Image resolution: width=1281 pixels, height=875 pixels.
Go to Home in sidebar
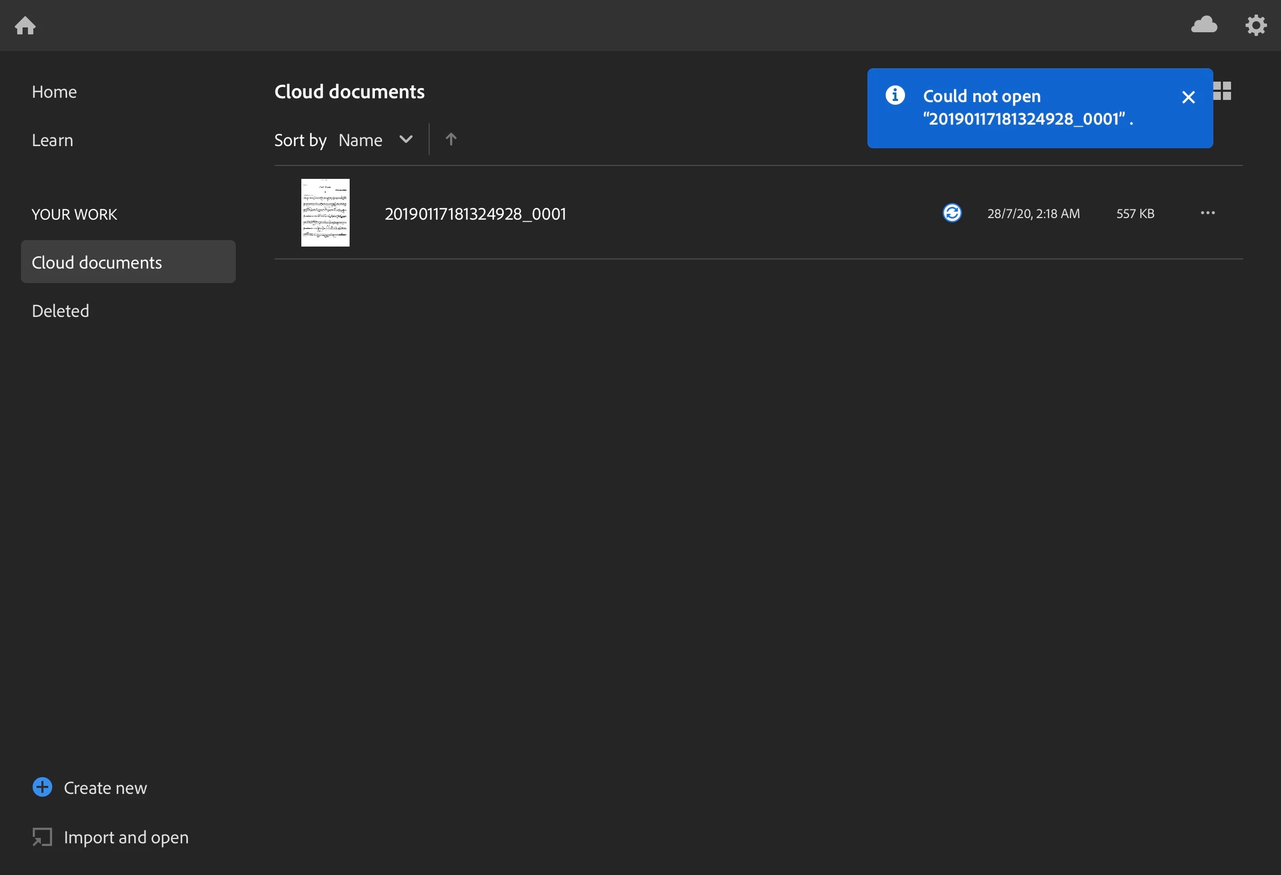(x=54, y=91)
